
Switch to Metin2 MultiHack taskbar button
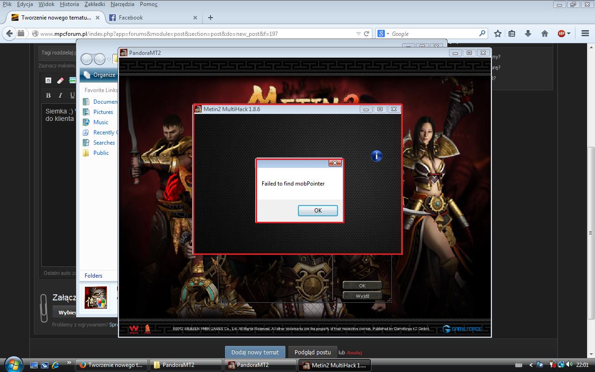pos(335,365)
